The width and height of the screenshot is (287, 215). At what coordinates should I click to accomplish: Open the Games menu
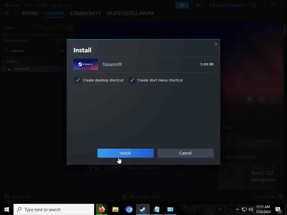56,5
